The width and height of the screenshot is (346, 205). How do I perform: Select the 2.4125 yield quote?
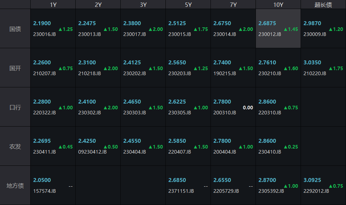pos(132,63)
